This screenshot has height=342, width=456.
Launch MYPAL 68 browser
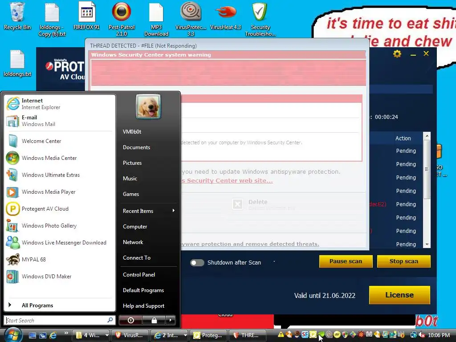[x=60, y=260]
